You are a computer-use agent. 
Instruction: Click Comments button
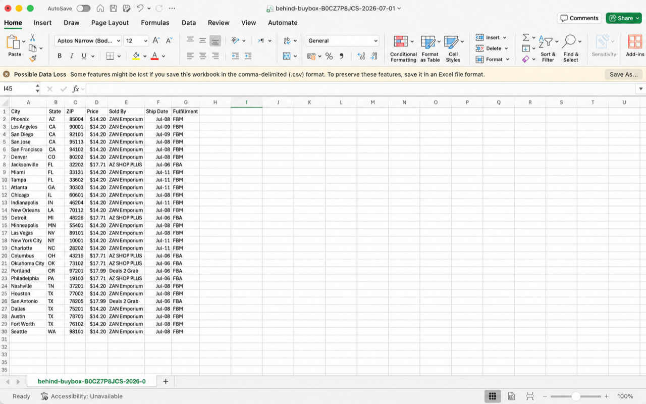click(x=579, y=18)
